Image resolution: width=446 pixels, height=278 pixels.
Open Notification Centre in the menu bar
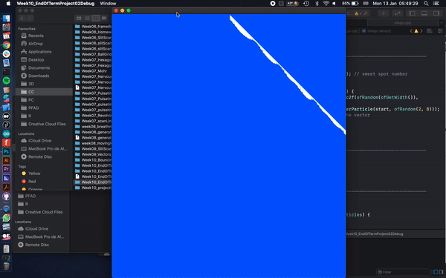[x=436, y=4]
